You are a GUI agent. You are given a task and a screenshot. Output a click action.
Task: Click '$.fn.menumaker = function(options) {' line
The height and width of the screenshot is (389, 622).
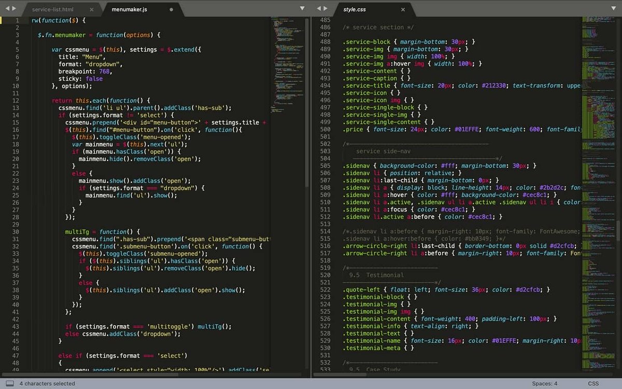point(99,35)
